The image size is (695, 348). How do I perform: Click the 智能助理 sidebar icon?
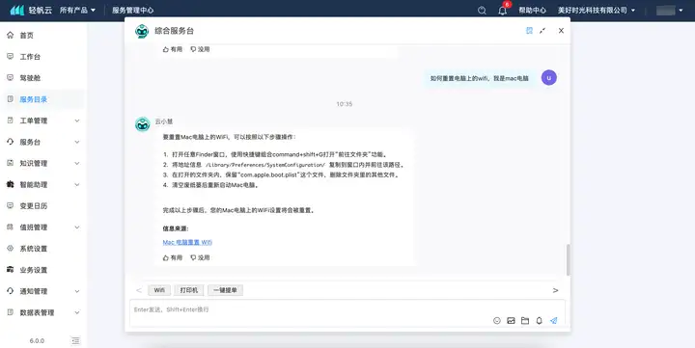tap(11, 184)
